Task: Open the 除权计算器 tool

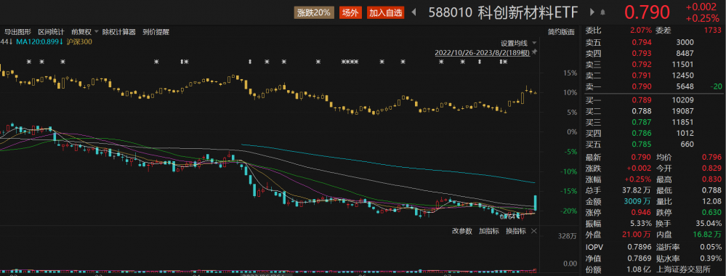Action: 119,32
